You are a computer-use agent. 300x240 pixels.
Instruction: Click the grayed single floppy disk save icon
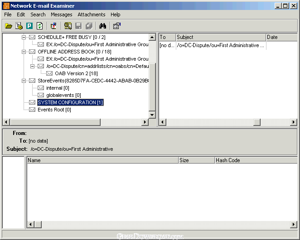(78, 26)
